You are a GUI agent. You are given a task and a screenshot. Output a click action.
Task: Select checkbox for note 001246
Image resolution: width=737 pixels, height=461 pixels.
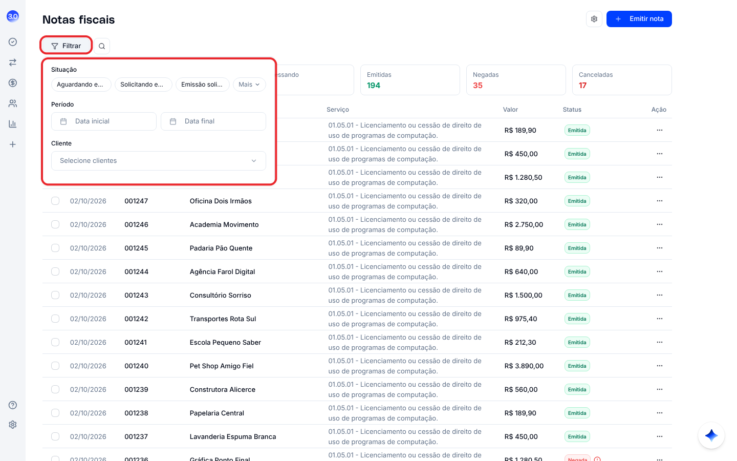click(x=55, y=224)
